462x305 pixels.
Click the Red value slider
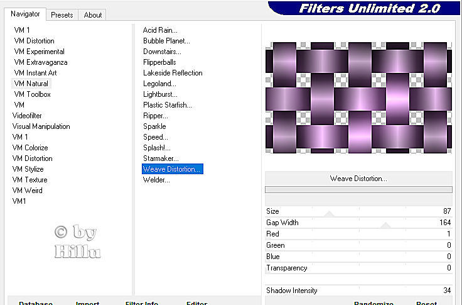[x=358, y=234]
